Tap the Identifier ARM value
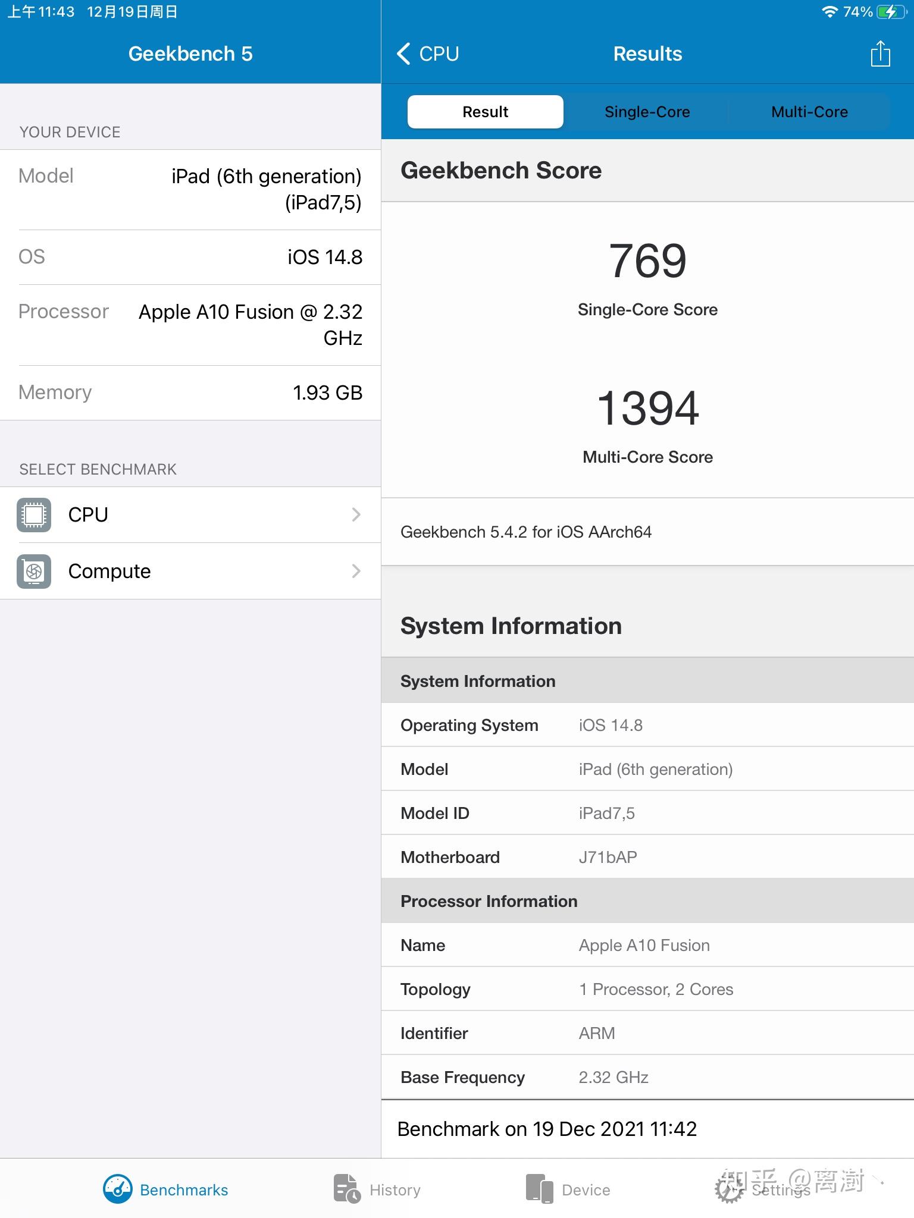The image size is (914, 1218). tap(597, 1033)
